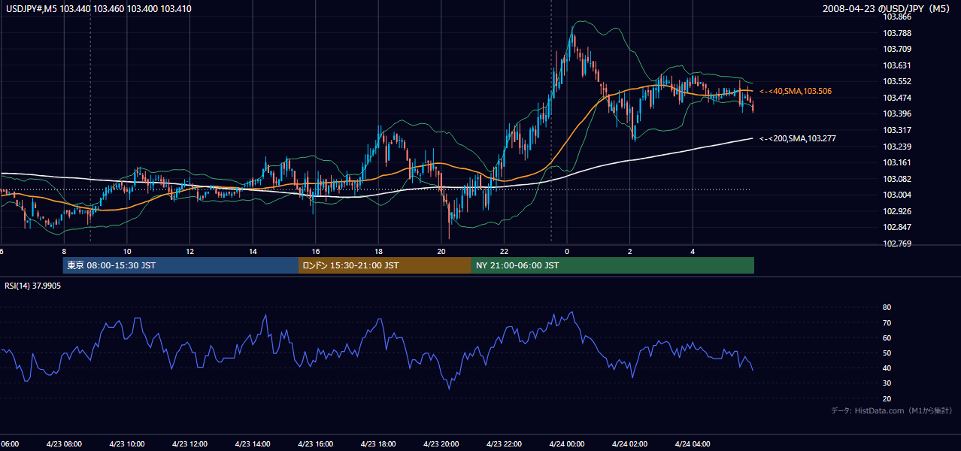Image resolution: width=961 pixels, height=451 pixels.
Task: Click the bottom date label 4/23 18:00
Action: click(378, 444)
